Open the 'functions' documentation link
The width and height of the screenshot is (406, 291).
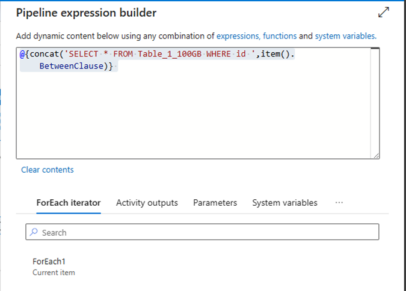tap(280, 36)
